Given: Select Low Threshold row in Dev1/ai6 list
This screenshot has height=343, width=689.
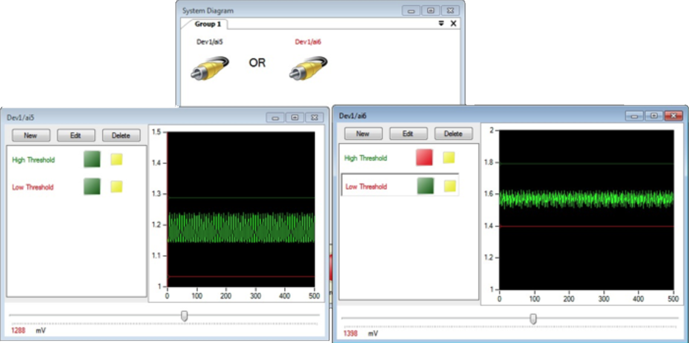Looking at the screenshot, I should (x=366, y=186).
